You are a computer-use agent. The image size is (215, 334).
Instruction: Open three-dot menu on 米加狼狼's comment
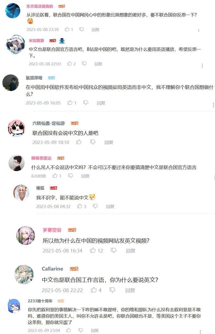(202, 66)
